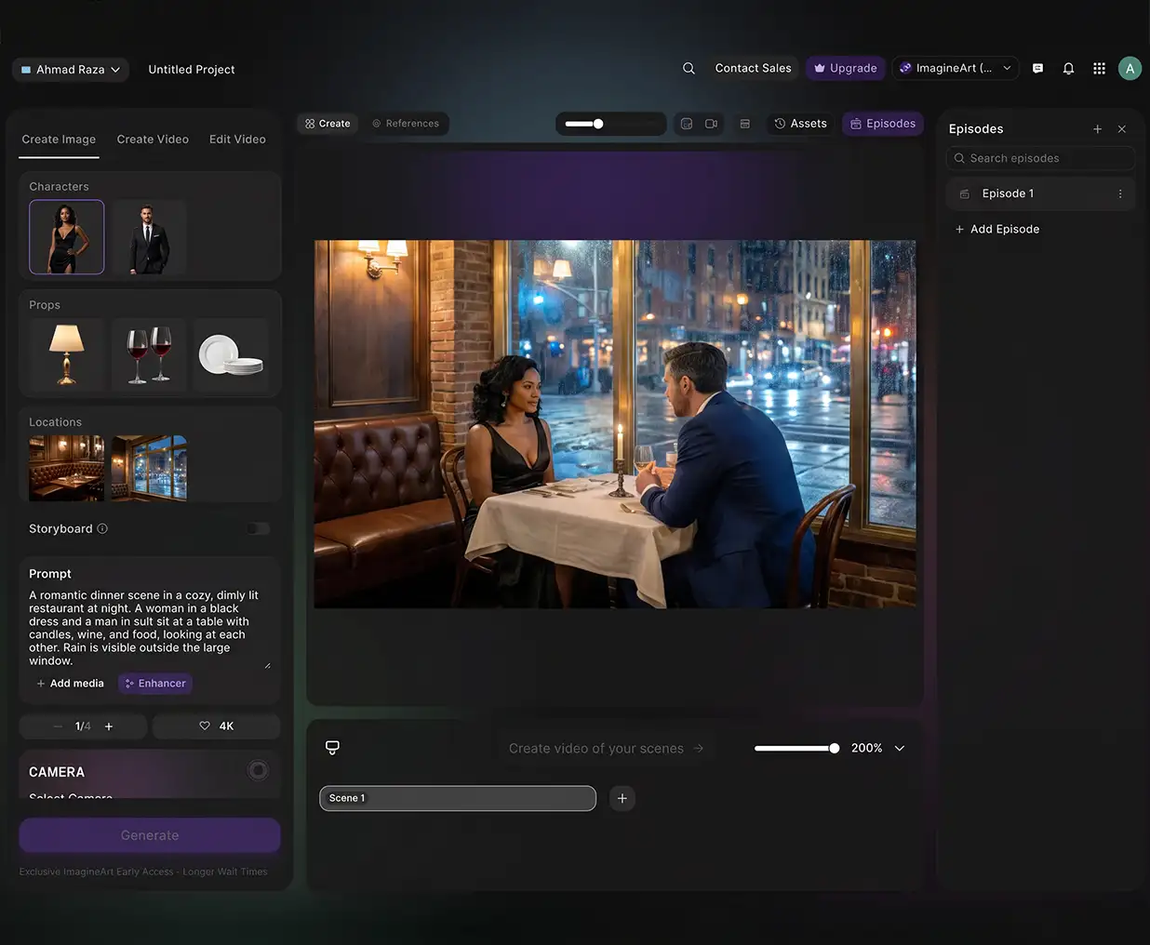Select the leather booth location thumbnail
The height and width of the screenshot is (945, 1150).
tap(66, 468)
